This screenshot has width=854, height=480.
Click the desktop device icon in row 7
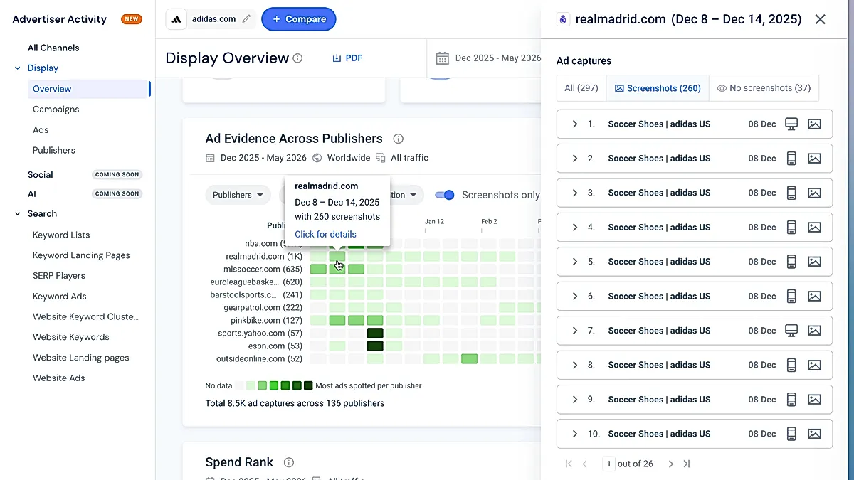[x=791, y=331]
